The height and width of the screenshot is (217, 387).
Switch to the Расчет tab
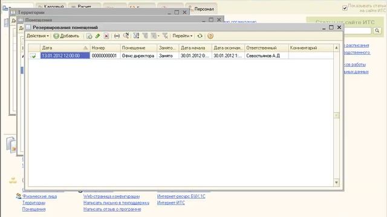pos(85,6)
